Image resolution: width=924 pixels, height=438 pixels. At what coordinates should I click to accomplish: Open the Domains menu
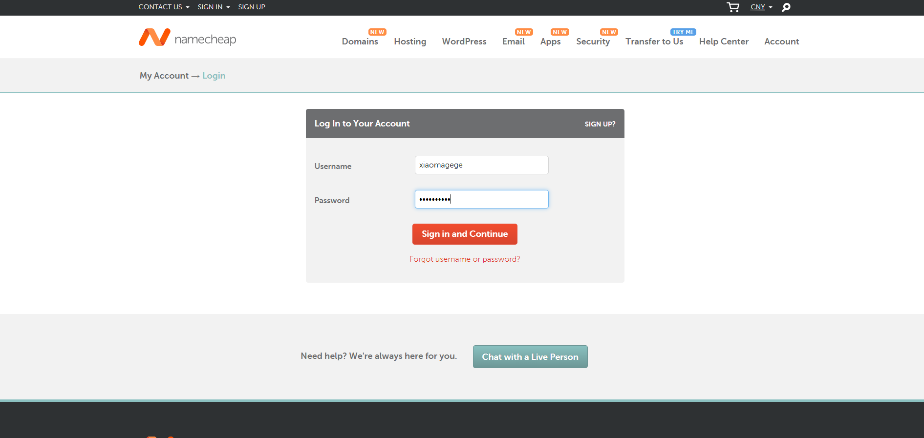tap(360, 42)
